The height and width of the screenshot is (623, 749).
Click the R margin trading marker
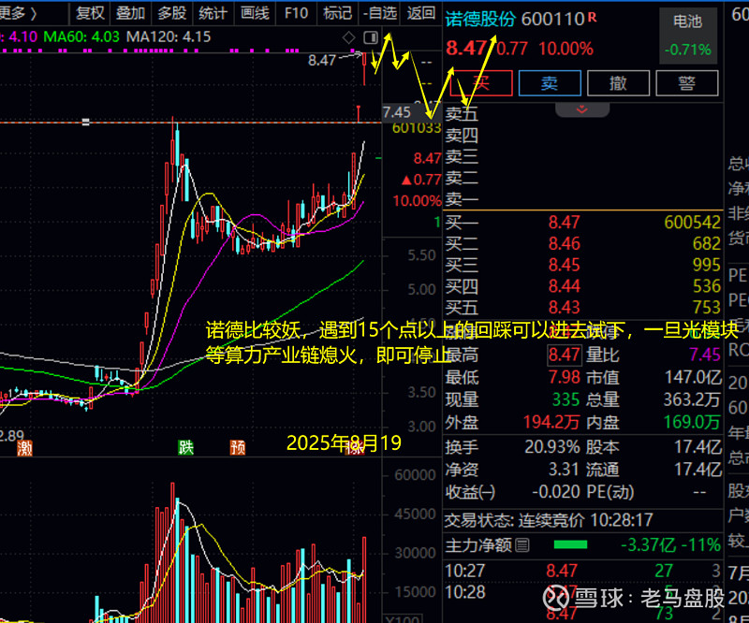coord(593,17)
